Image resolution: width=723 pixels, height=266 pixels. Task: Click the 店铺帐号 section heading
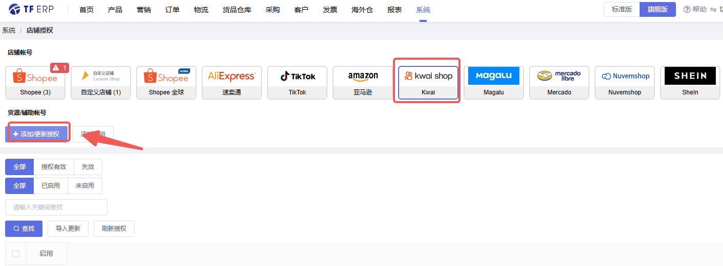[20, 53]
